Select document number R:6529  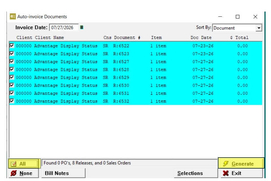[x=121, y=77]
